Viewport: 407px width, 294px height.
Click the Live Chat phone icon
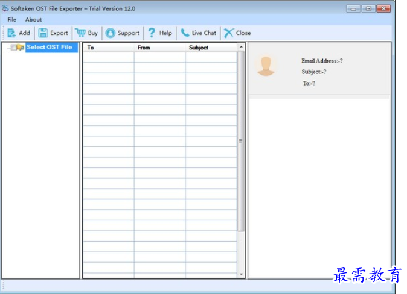185,33
